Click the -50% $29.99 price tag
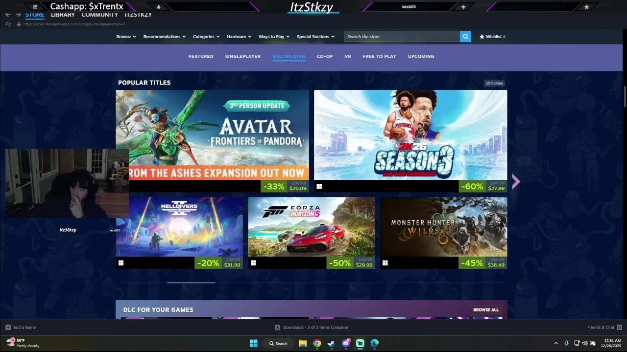The height and width of the screenshot is (352, 627). [x=351, y=263]
